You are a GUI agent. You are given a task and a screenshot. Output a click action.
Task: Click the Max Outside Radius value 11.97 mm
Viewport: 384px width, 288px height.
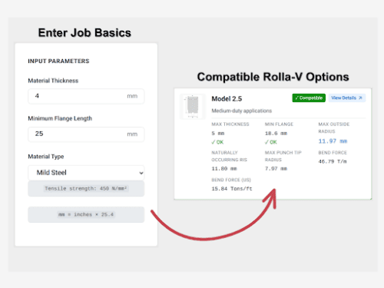point(333,141)
